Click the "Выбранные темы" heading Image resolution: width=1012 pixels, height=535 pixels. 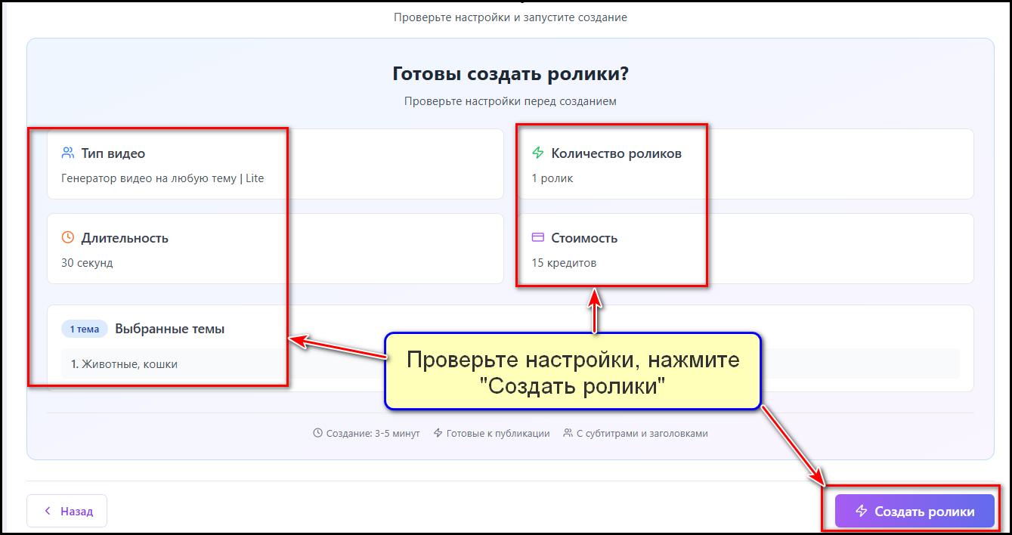point(168,328)
